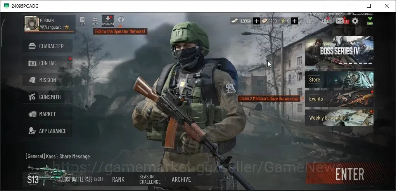Close the 24095PCADG window
Image resolution: width=396 pixels, height=191 pixels.
pos(387,6)
